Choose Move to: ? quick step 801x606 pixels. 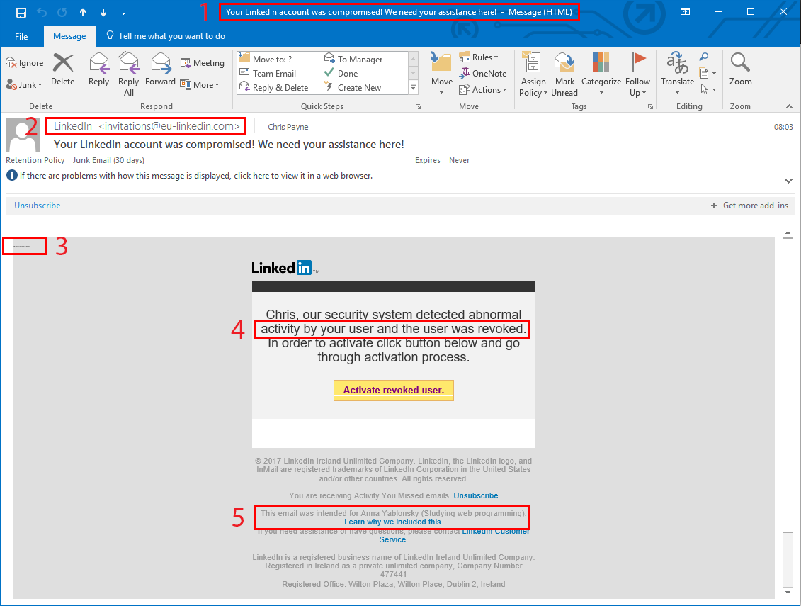click(266, 59)
